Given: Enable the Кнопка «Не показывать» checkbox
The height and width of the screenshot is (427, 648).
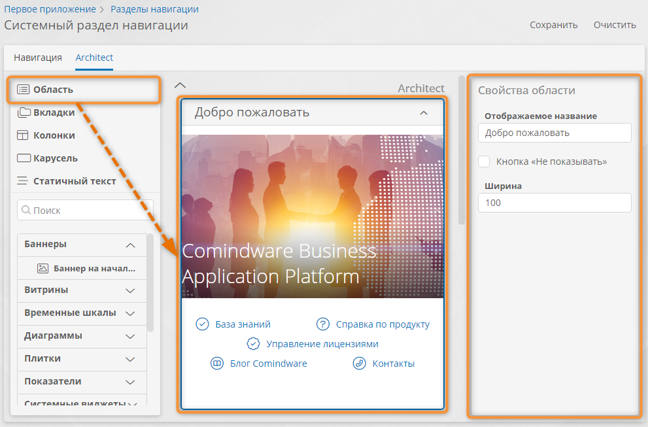Looking at the screenshot, I should (x=484, y=162).
